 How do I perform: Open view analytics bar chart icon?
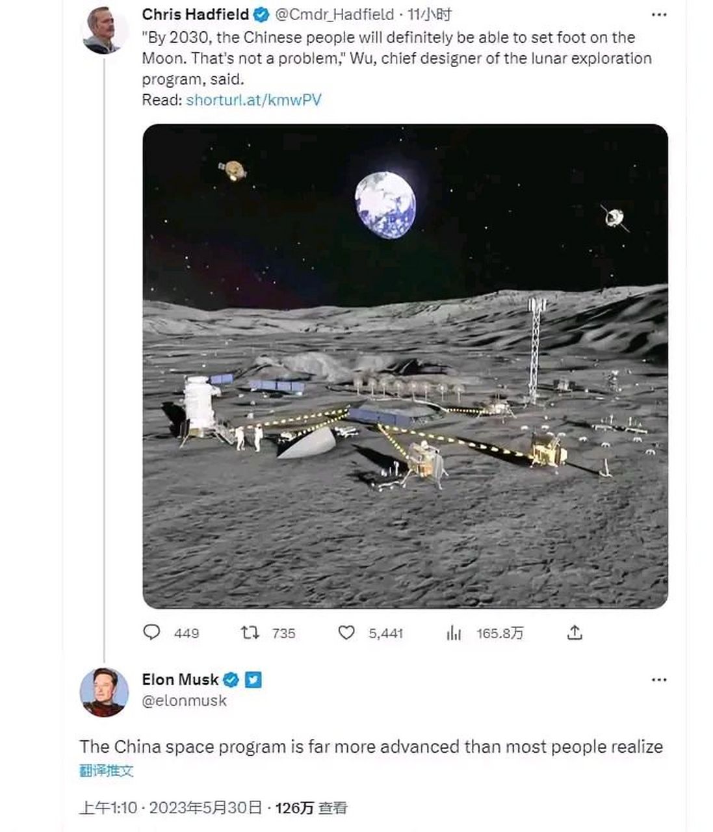tap(454, 632)
